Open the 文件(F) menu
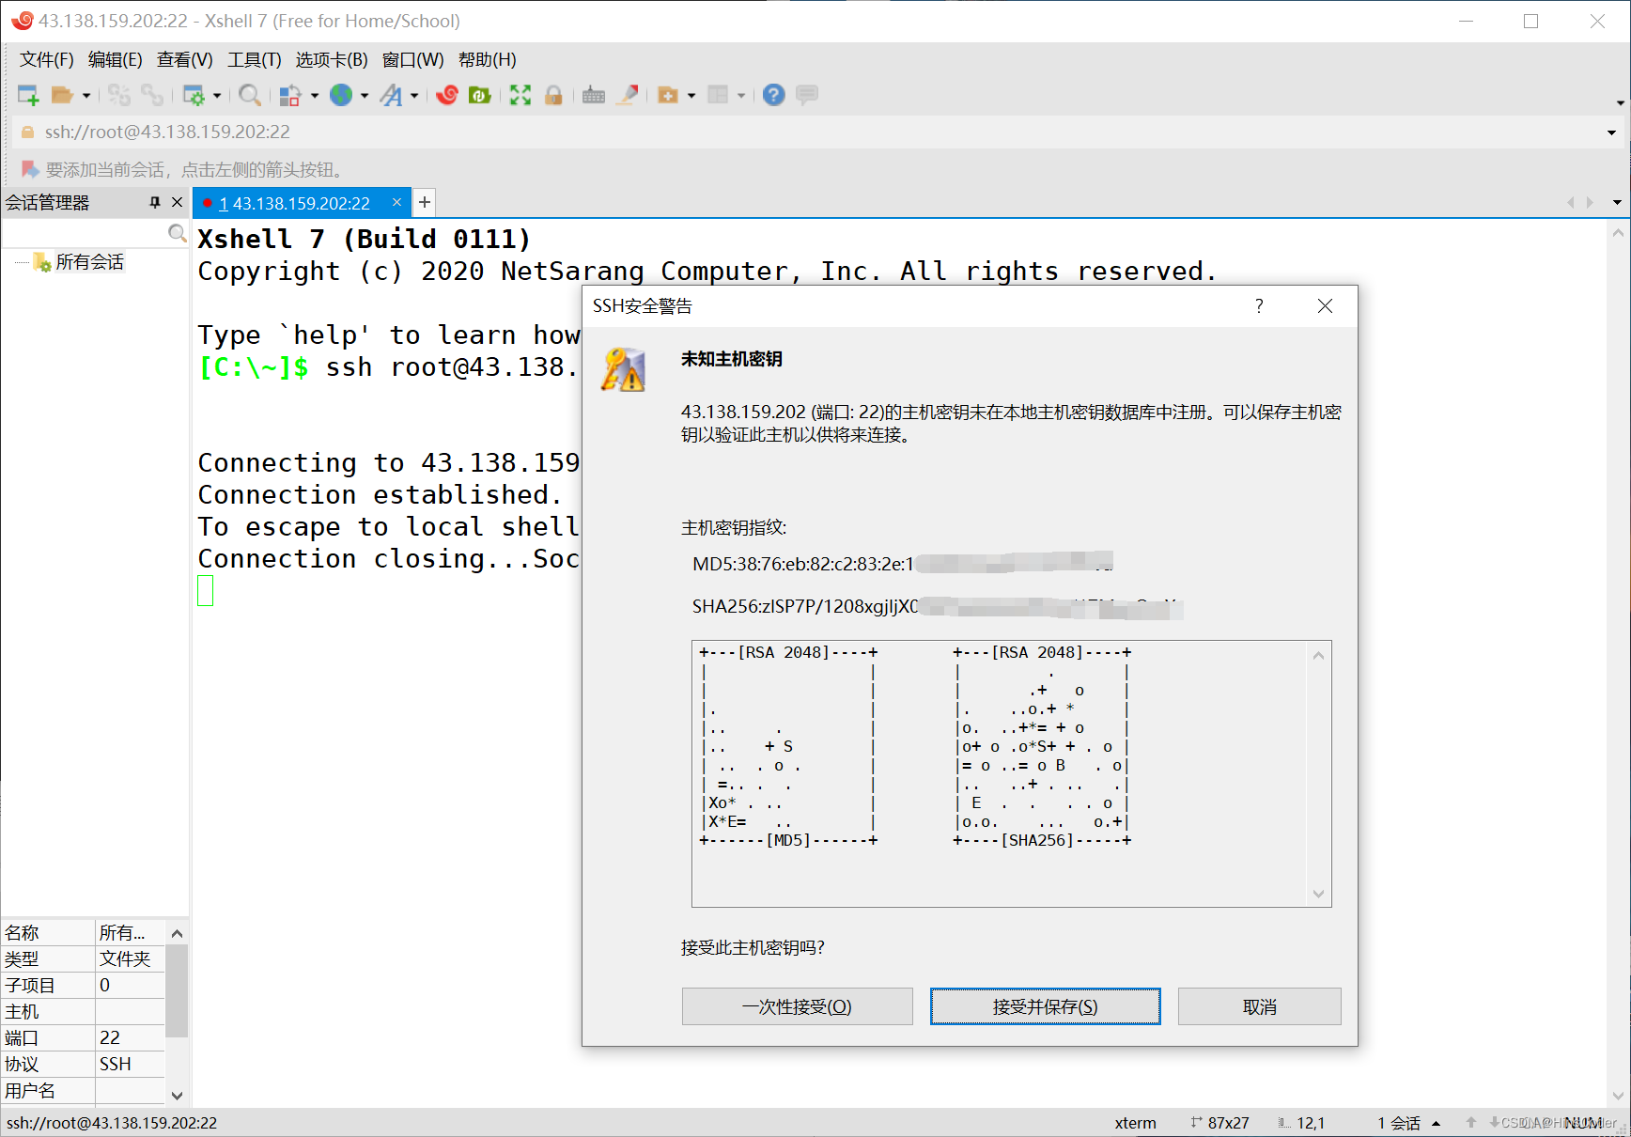The width and height of the screenshot is (1631, 1137). (47, 60)
